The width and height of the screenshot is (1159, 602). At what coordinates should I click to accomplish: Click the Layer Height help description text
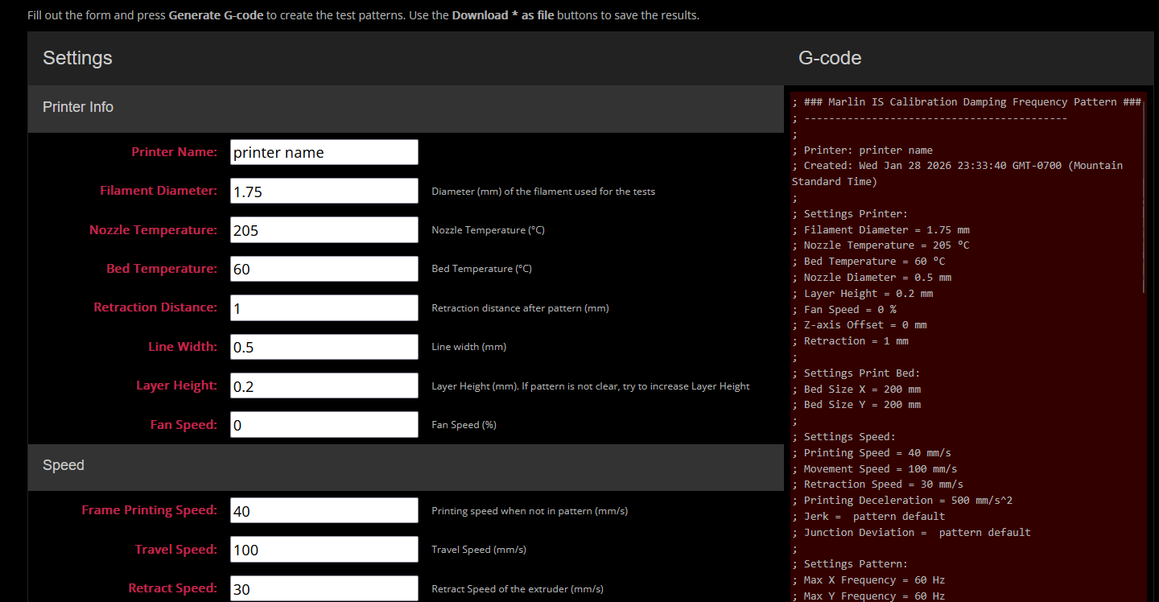[590, 386]
